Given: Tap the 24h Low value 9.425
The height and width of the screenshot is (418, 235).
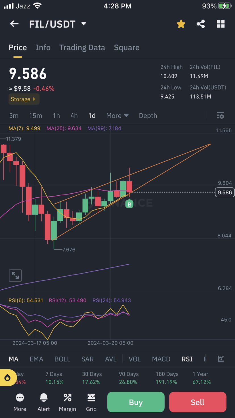Looking at the screenshot, I should [x=167, y=97].
